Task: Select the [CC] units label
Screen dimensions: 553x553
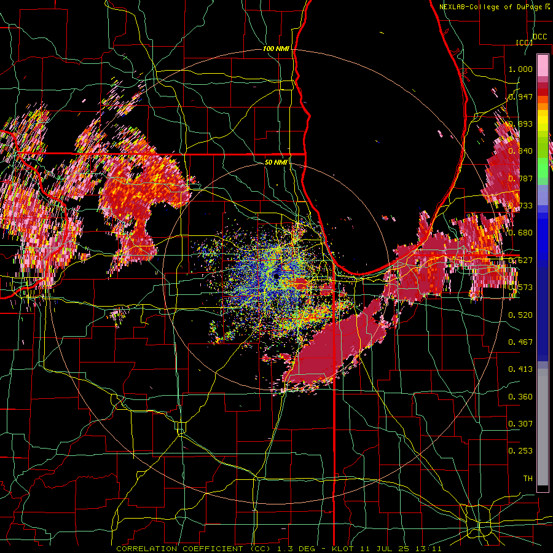Action: (524, 42)
